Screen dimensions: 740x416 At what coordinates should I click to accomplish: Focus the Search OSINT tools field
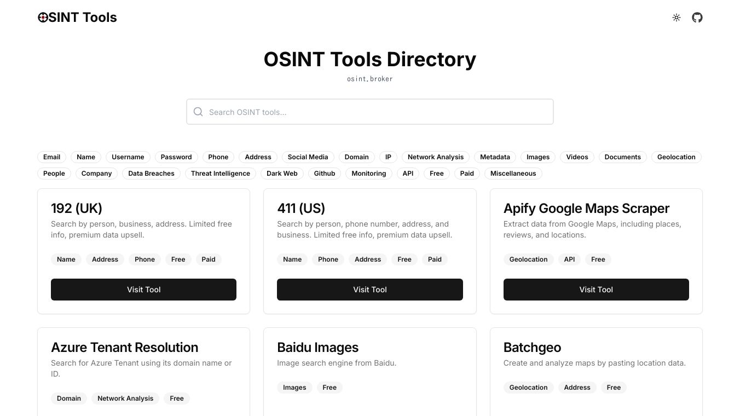[370, 112]
